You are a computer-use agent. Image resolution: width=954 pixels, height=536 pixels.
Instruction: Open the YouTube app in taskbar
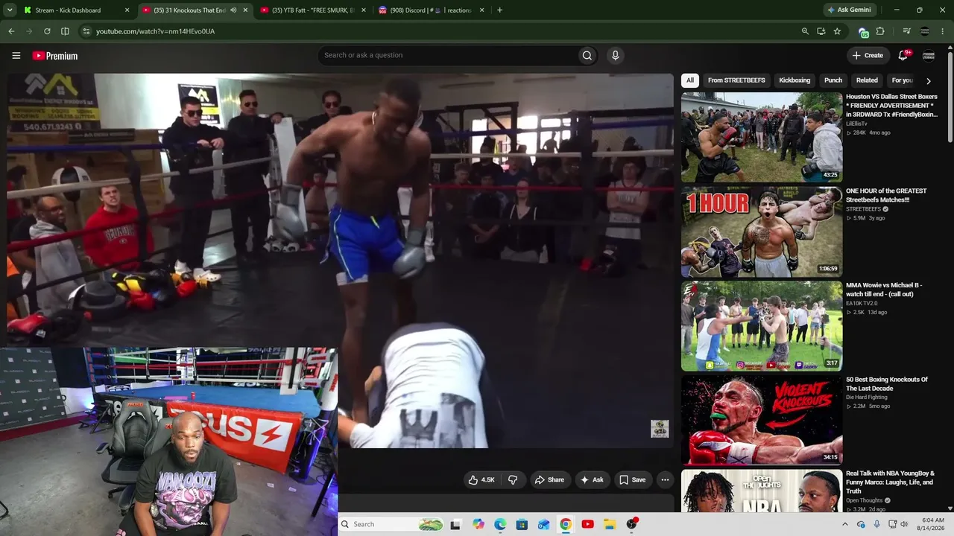coord(587,524)
